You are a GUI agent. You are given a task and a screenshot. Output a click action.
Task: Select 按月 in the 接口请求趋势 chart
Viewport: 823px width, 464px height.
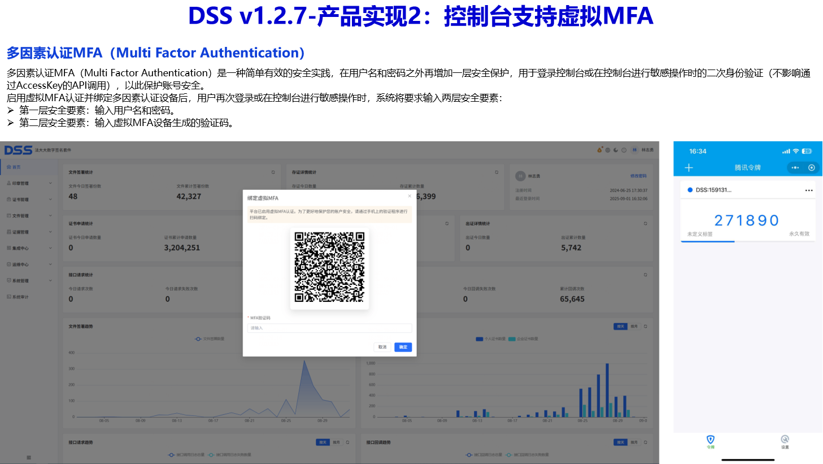336,443
